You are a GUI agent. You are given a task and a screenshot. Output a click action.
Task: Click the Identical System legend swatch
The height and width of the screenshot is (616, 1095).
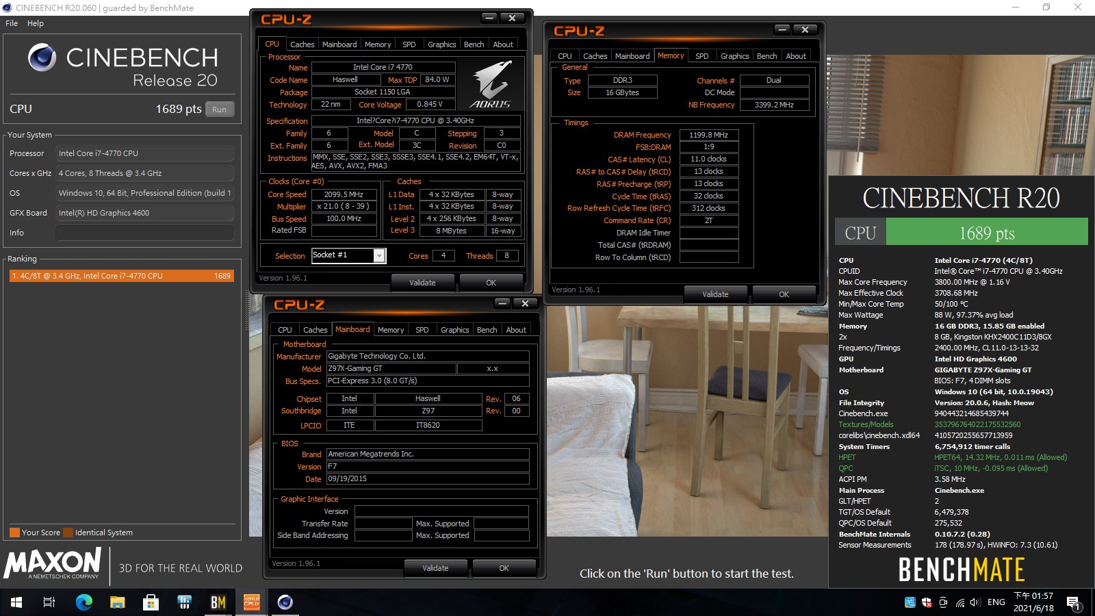(x=68, y=532)
